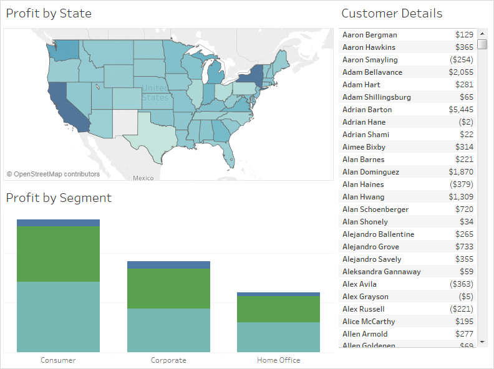Select the Adrian Barton customer name
Image resolution: width=494 pixels, height=369 pixels.
367,110
